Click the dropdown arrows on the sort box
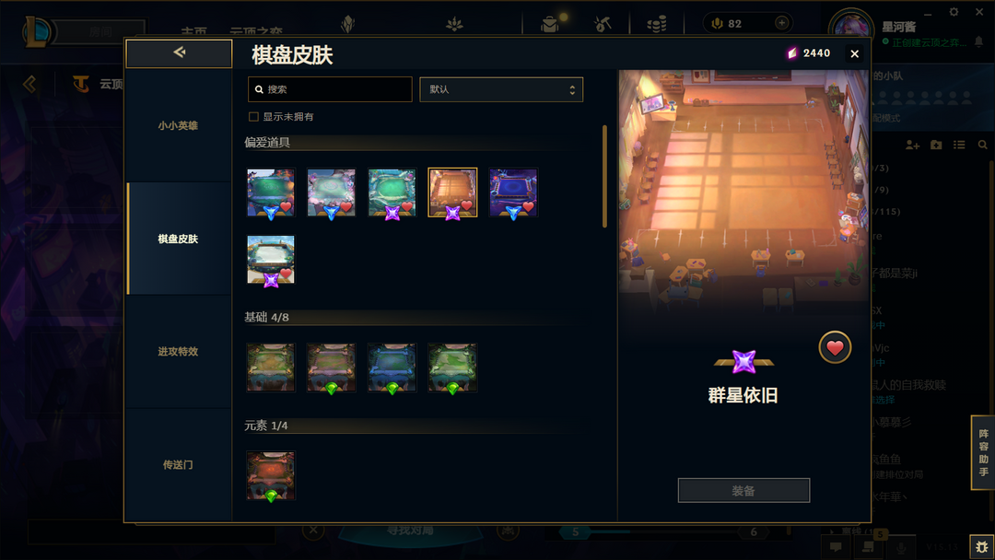The width and height of the screenshot is (995, 560). tap(572, 90)
